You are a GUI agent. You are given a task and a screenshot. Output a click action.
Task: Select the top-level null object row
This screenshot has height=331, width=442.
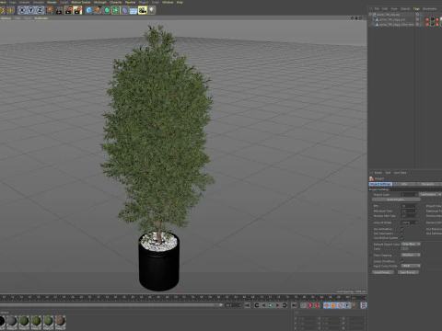coord(389,15)
